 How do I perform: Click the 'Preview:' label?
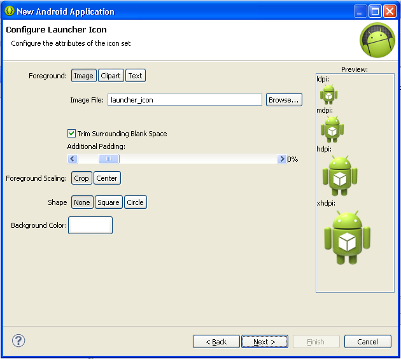355,69
